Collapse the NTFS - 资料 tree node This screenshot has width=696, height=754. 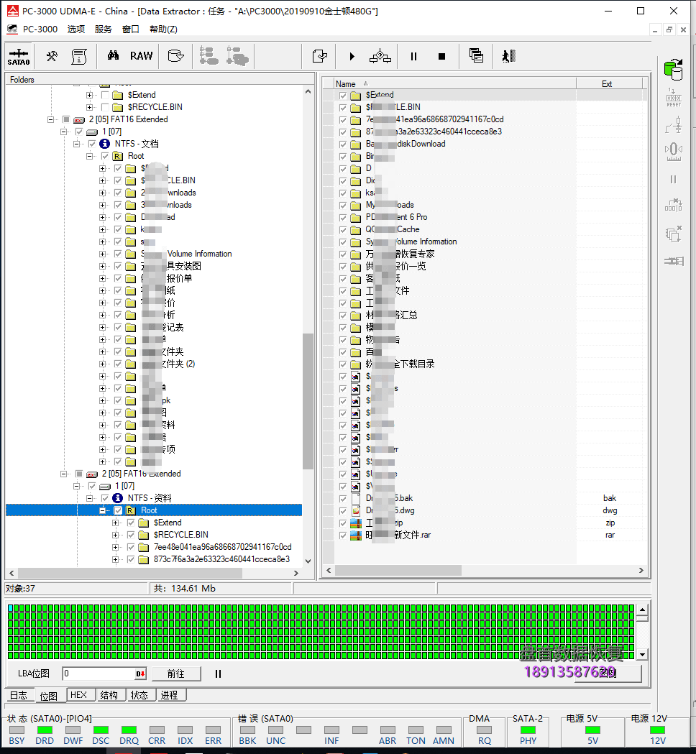click(89, 498)
